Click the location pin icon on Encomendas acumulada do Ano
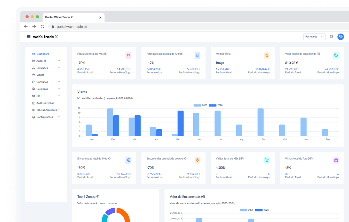 click(197, 160)
